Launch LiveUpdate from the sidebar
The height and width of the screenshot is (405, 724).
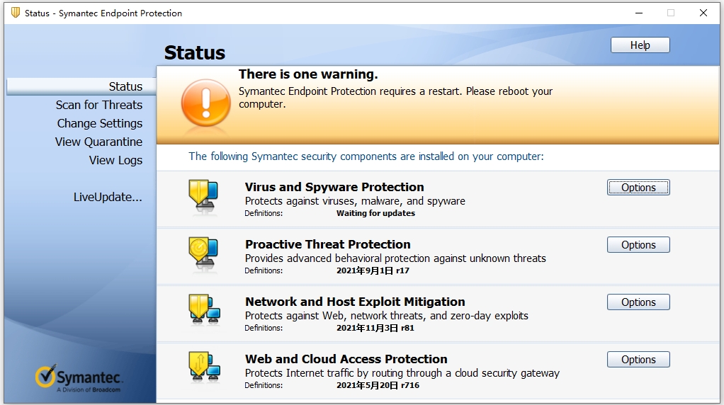click(x=108, y=197)
